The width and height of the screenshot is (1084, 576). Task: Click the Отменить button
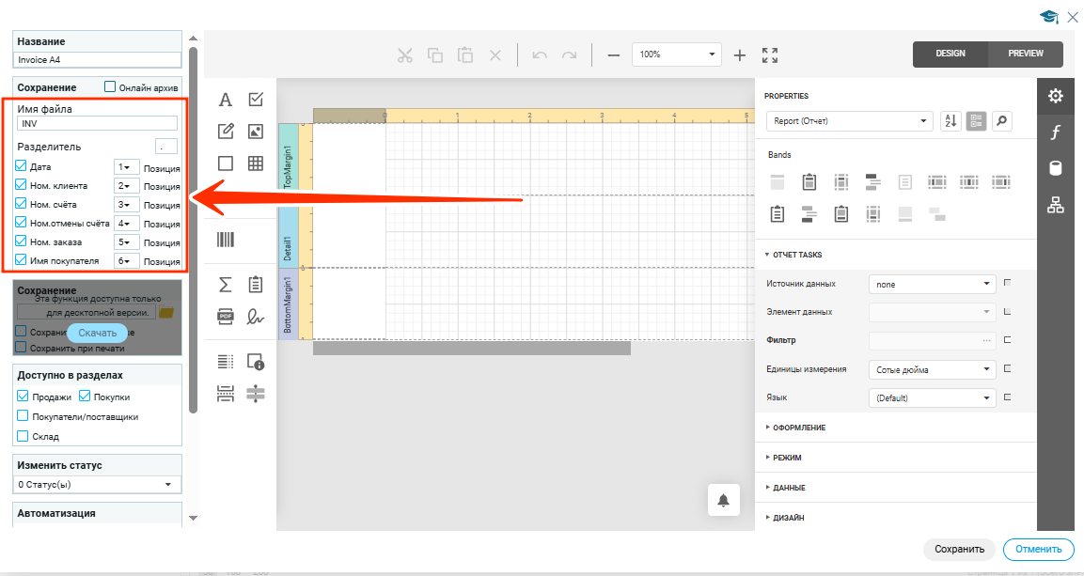coord(1038,549)
